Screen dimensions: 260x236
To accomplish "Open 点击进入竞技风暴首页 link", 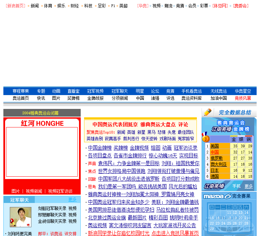I will tap(175, 233).
